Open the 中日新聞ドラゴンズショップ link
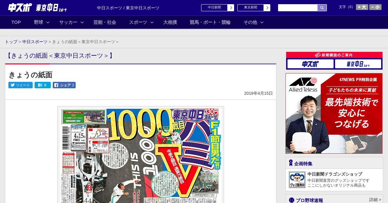Viewport: 388px width, 203px height. [x=335, y=174]
